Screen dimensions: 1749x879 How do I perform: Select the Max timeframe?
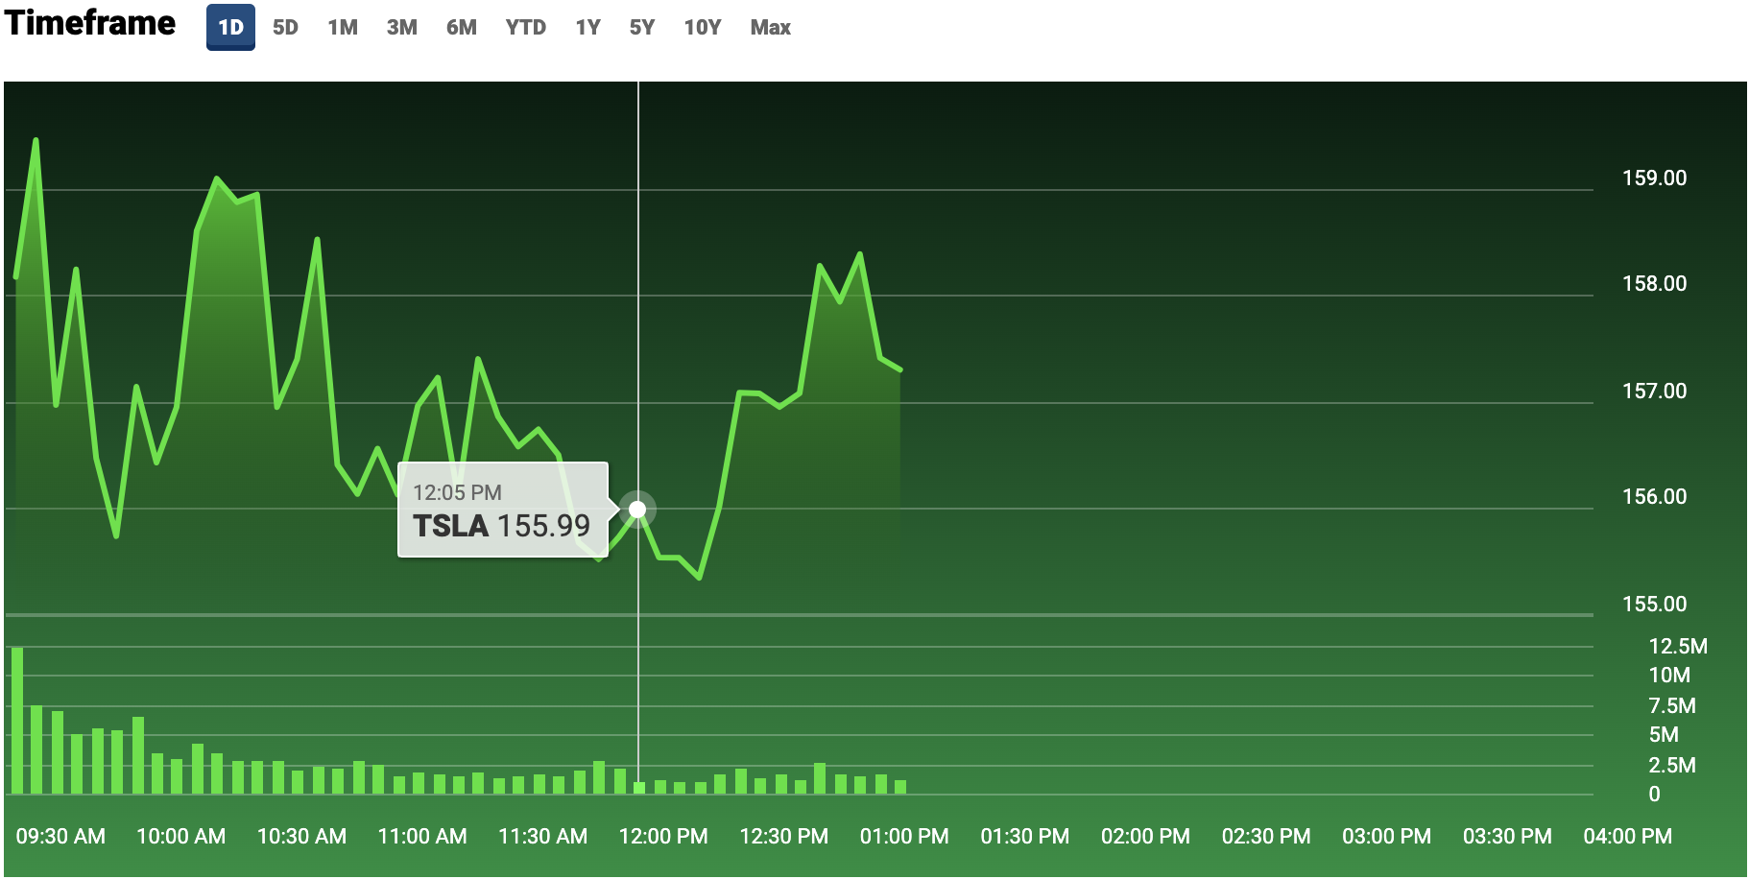(x=769, y=27)
